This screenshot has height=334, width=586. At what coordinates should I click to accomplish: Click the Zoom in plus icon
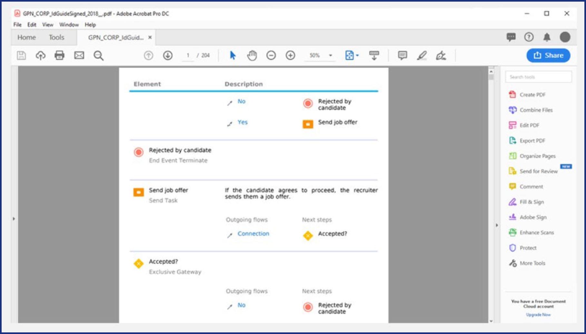coord(290,55)
